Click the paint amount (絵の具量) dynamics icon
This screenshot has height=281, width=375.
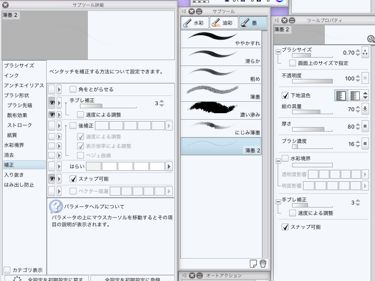[365, 109]
